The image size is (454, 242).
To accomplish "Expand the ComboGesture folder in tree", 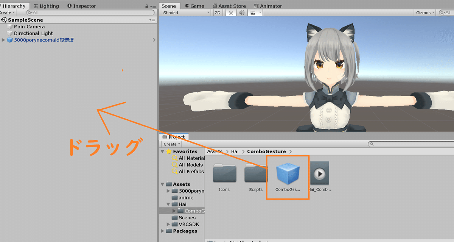I will pyautogui.click(x=174, y=211).
